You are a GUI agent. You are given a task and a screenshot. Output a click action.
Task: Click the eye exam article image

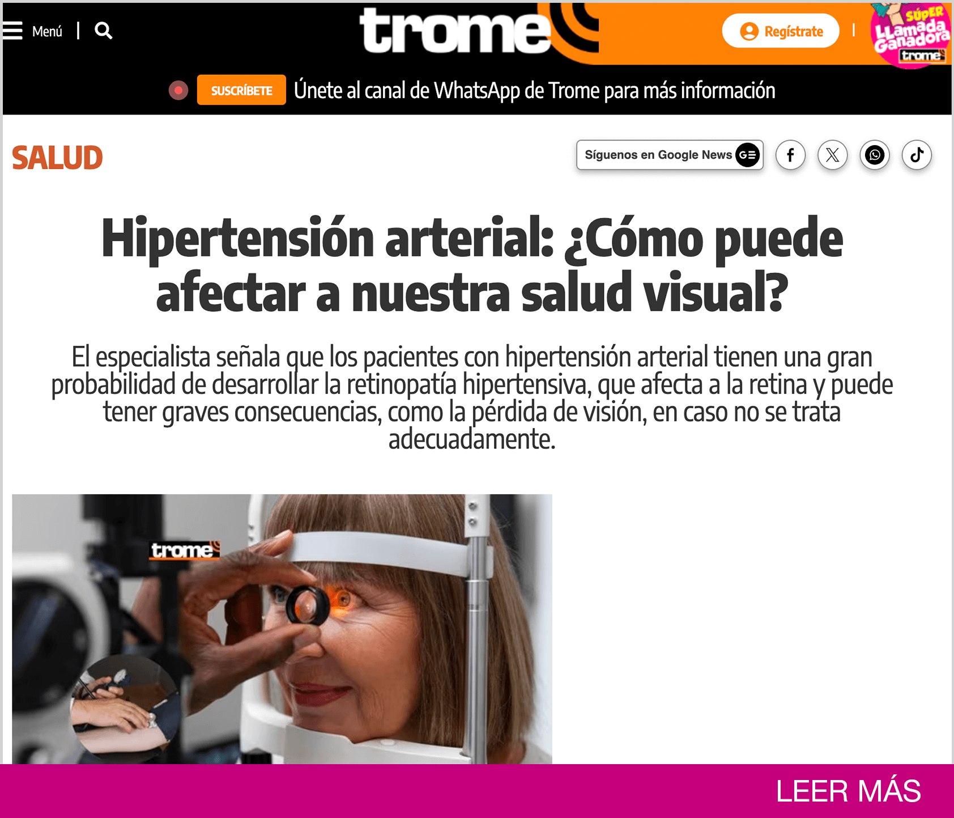tap(282, 629)
